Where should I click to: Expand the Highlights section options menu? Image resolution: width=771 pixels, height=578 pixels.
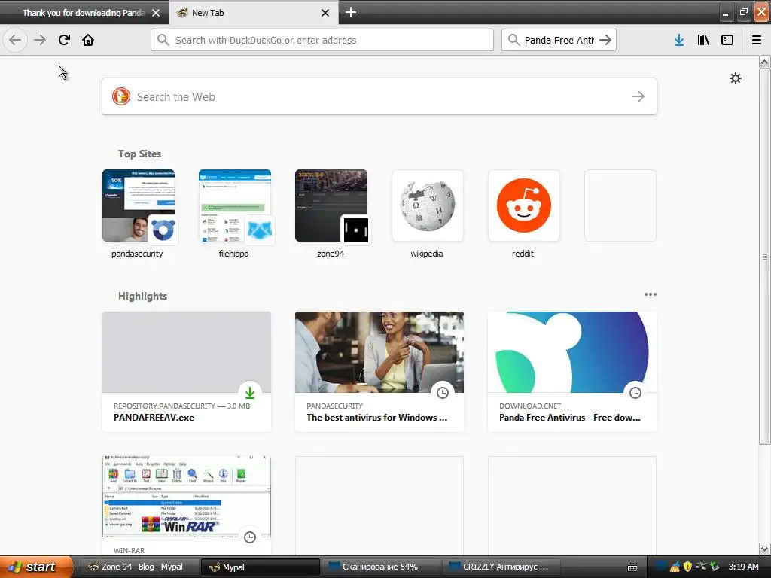tap(650, 294)
